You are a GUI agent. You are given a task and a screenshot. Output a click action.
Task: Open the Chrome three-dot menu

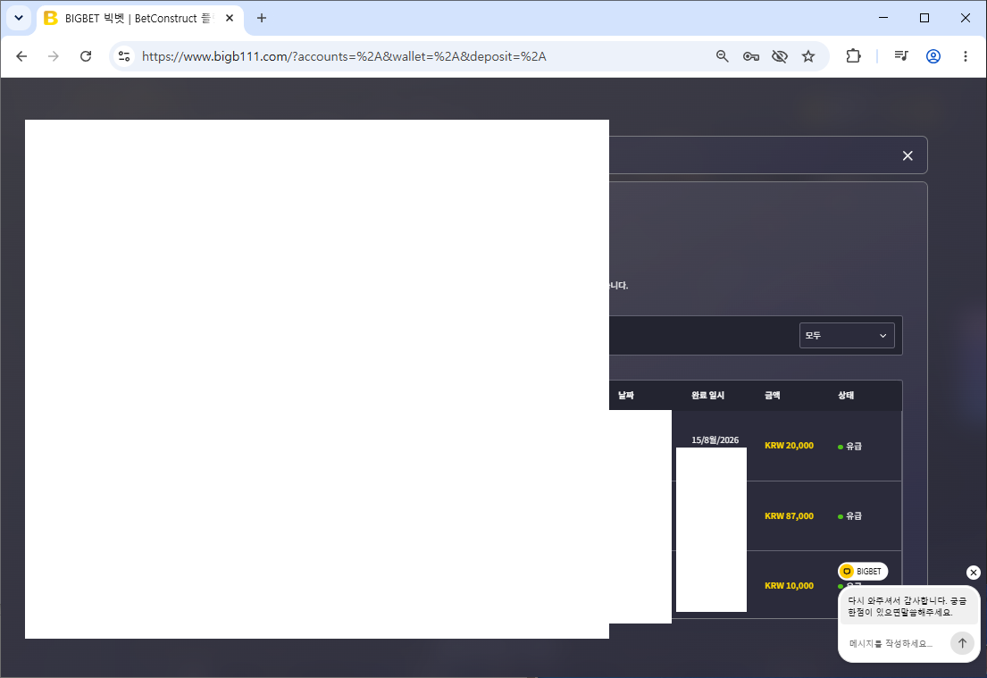click(965, 56)
